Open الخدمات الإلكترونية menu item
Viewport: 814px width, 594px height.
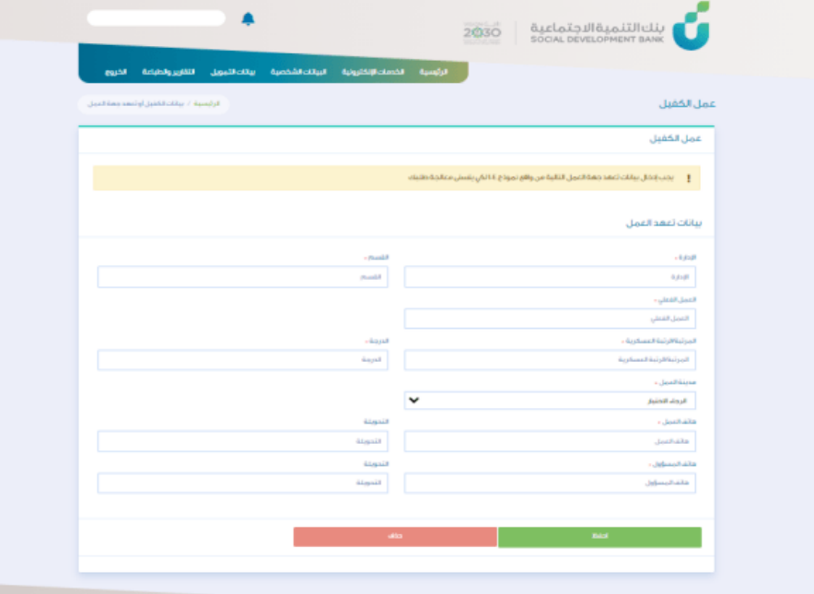[373, 72]
